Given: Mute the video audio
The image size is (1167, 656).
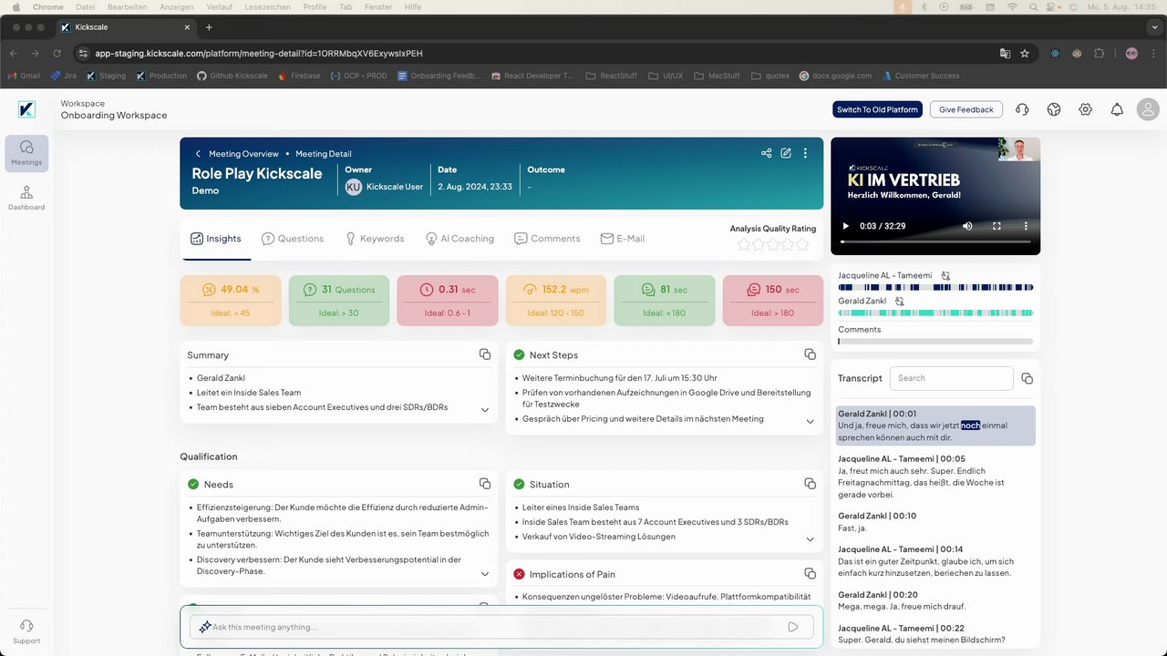Looking at the screenshot, I should (967, 226).
